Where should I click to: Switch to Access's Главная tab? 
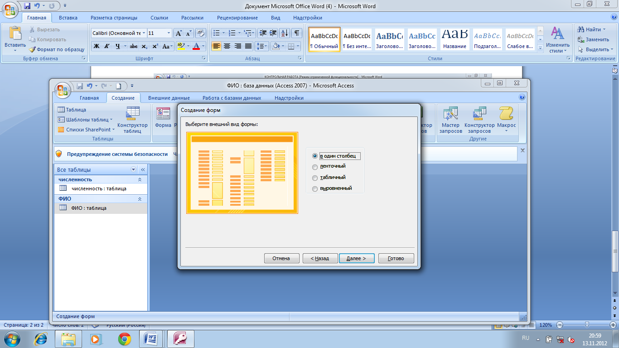click(89, 98)
